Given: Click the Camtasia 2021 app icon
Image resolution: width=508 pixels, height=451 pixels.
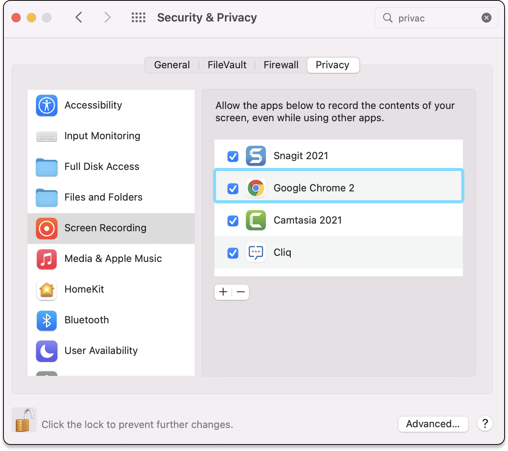Looking at the screenshot, I should pyautogui.click(x=256, y=220).
